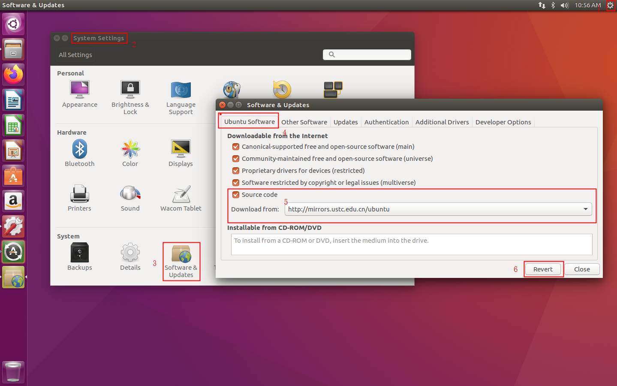Open the Ubuntu dash search launcher
The image size is (617, 386).
(13, 24)
